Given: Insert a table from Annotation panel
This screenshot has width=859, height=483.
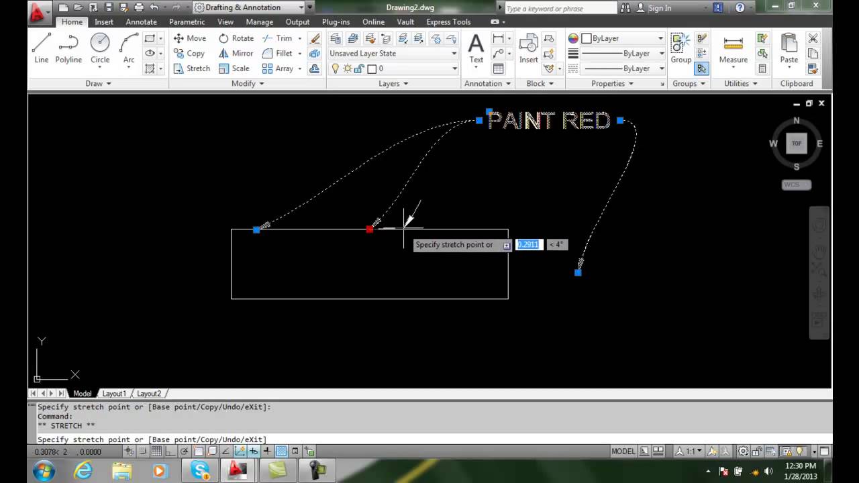Looking at the screenshot, I should click(x=498, y=68).
